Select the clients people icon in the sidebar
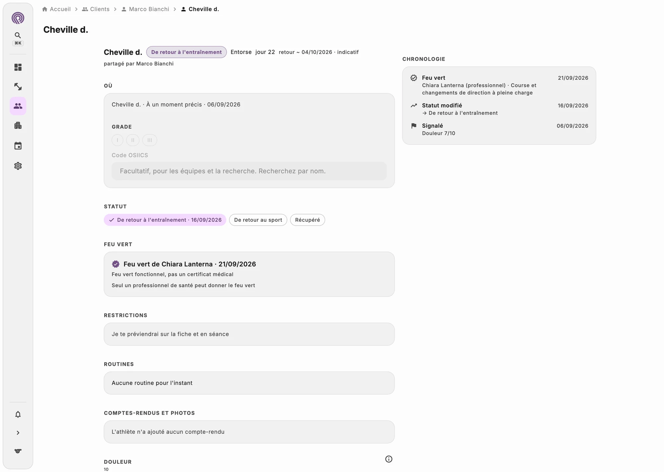The width and height of the screenshot is (664, 472). [18, 106]
